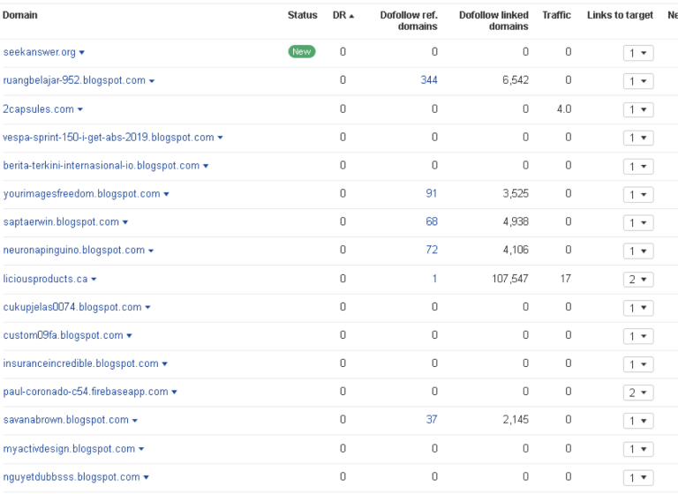678x494 pixels.
Task: Click the New status badge
Action: pos(301,52)
